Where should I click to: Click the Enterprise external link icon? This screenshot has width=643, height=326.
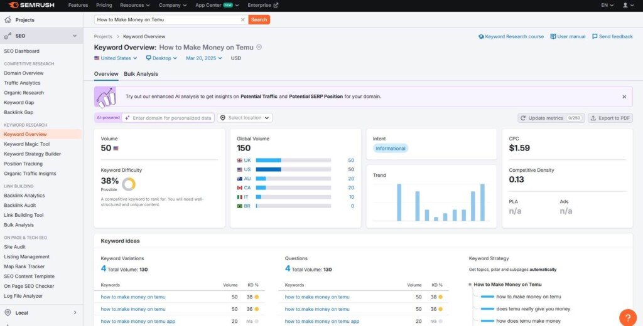[276, 5]
